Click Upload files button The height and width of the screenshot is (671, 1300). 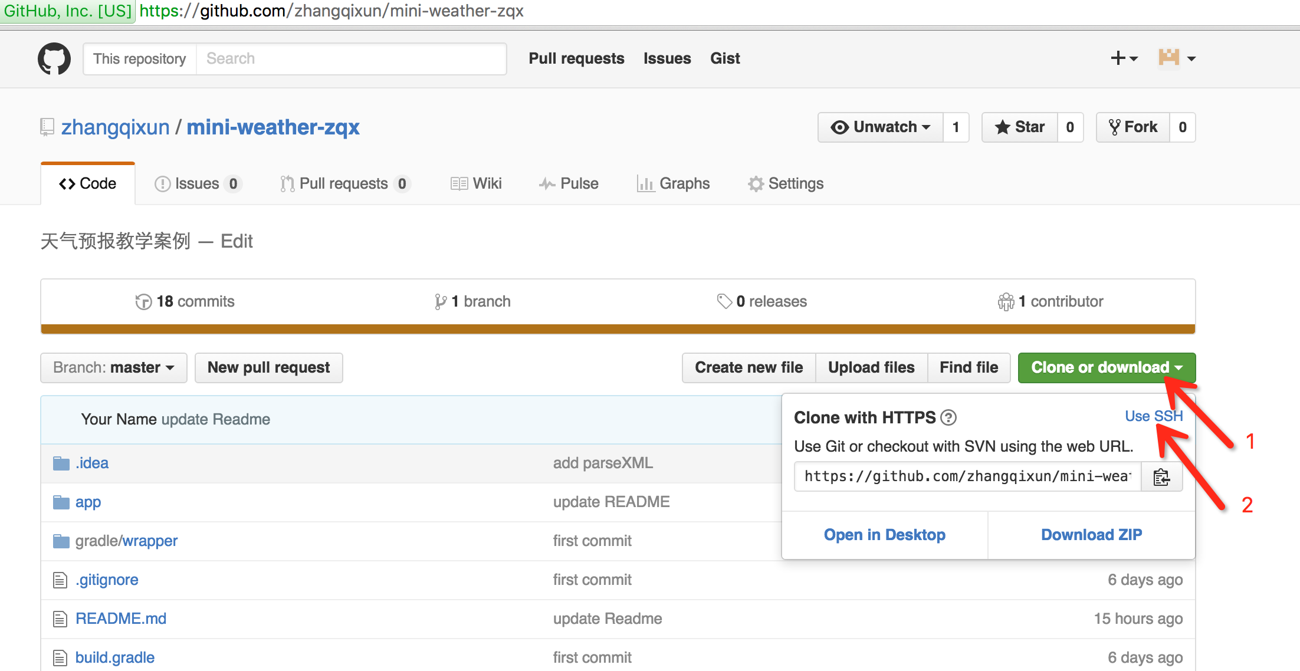pyautogui.click(x=871, y=368)
